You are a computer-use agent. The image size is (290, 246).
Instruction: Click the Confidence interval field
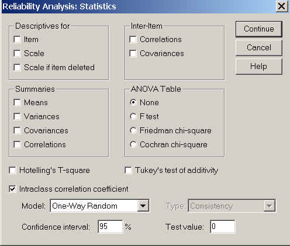pos(111,227)
